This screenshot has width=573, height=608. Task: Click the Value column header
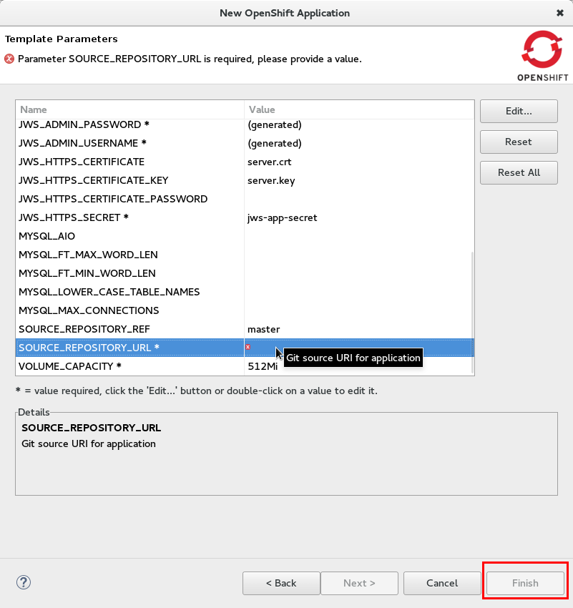click(x=359, y=109)
